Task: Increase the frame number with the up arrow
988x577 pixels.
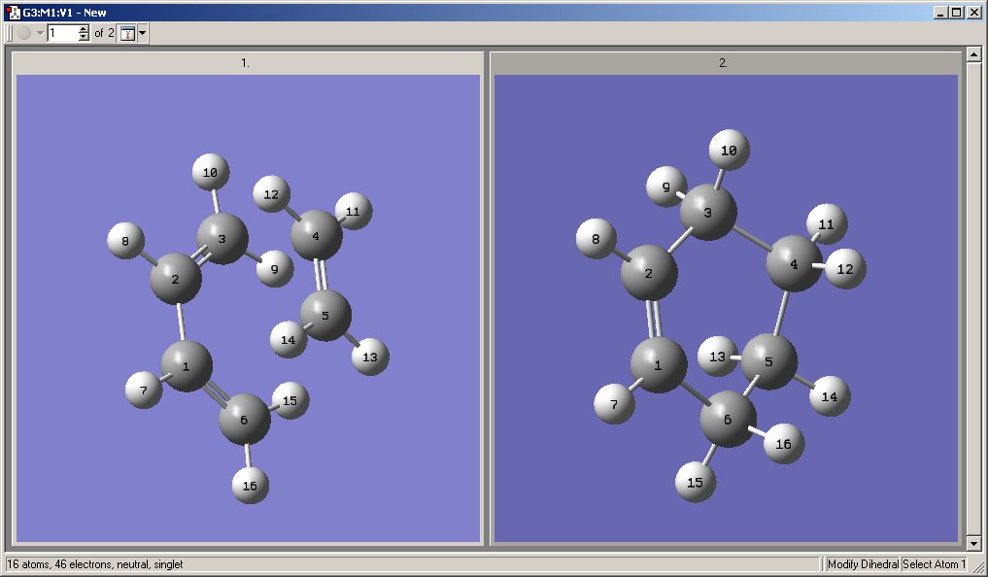Action: coord(84,29)
